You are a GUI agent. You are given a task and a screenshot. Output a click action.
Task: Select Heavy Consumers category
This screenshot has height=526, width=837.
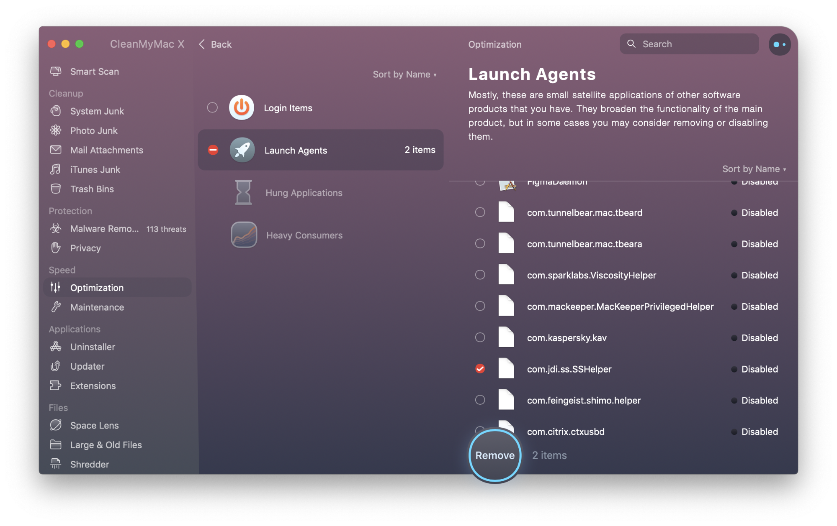(x=321, y=235)
